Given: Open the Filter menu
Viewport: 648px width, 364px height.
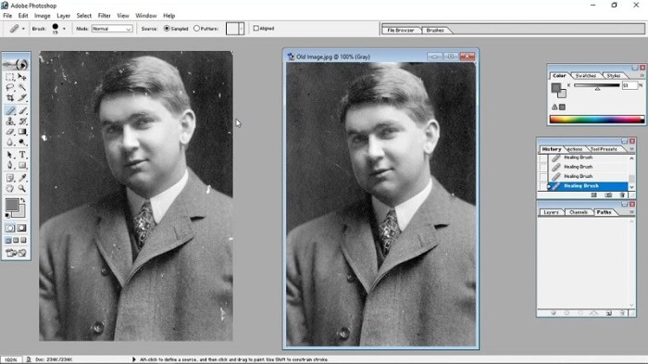Looking at the screenshot, I should 104,16.
